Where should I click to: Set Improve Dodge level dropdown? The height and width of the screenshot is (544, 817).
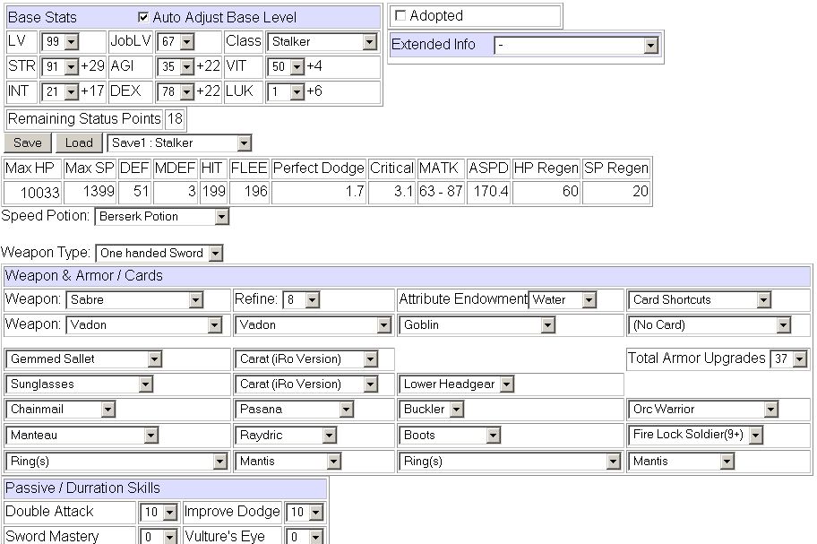pyautogui.click(x=305, y=513)
